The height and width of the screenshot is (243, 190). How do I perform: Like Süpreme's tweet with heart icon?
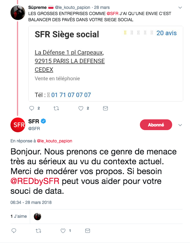(81, 108)
